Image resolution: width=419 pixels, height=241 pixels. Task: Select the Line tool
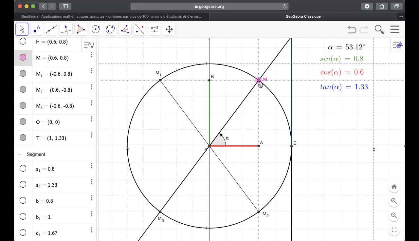[51, 29]
